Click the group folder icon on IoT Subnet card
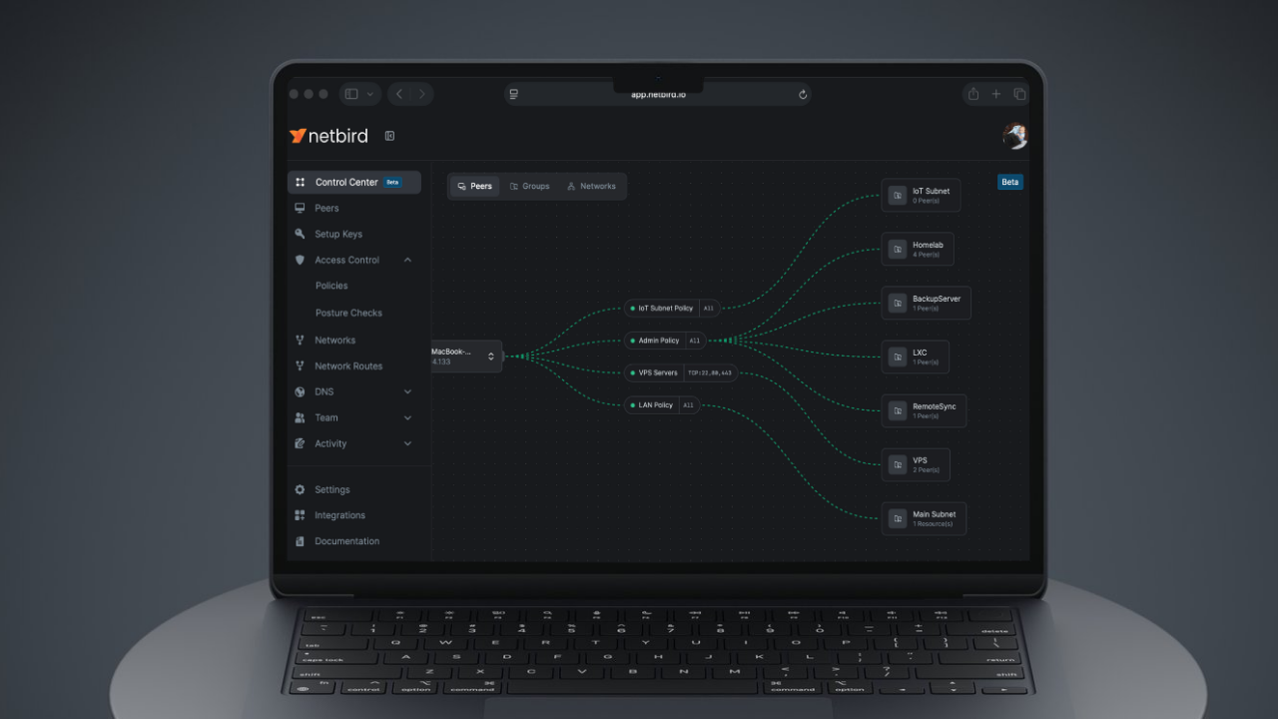1278x719 pixels. click(897, 195)
